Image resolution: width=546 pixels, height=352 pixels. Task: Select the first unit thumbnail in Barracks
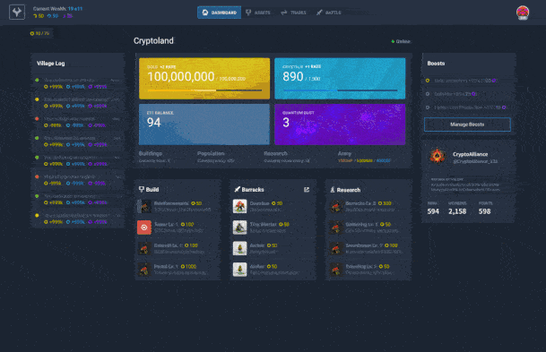pos(239,206)
